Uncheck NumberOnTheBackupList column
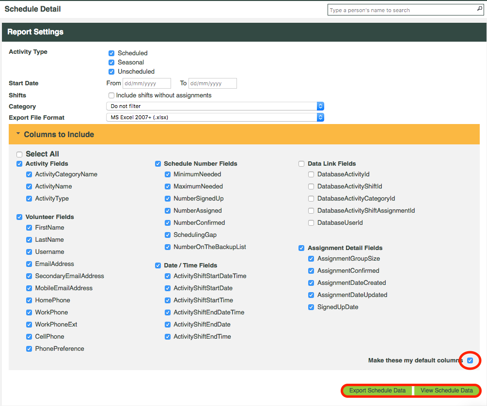This screenshot has height=406, width=487. tap(167, 247)
